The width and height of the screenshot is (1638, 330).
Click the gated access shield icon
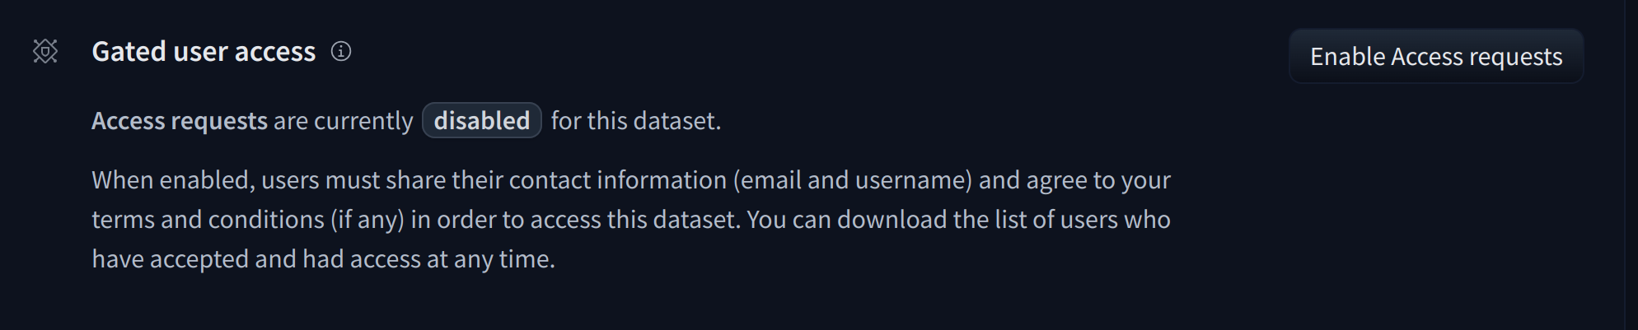click(x=45, y=52)
